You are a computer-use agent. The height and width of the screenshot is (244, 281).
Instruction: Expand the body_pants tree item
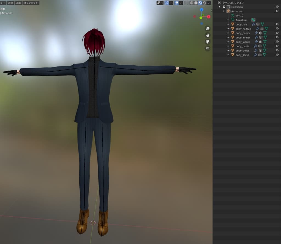[228, 46]
